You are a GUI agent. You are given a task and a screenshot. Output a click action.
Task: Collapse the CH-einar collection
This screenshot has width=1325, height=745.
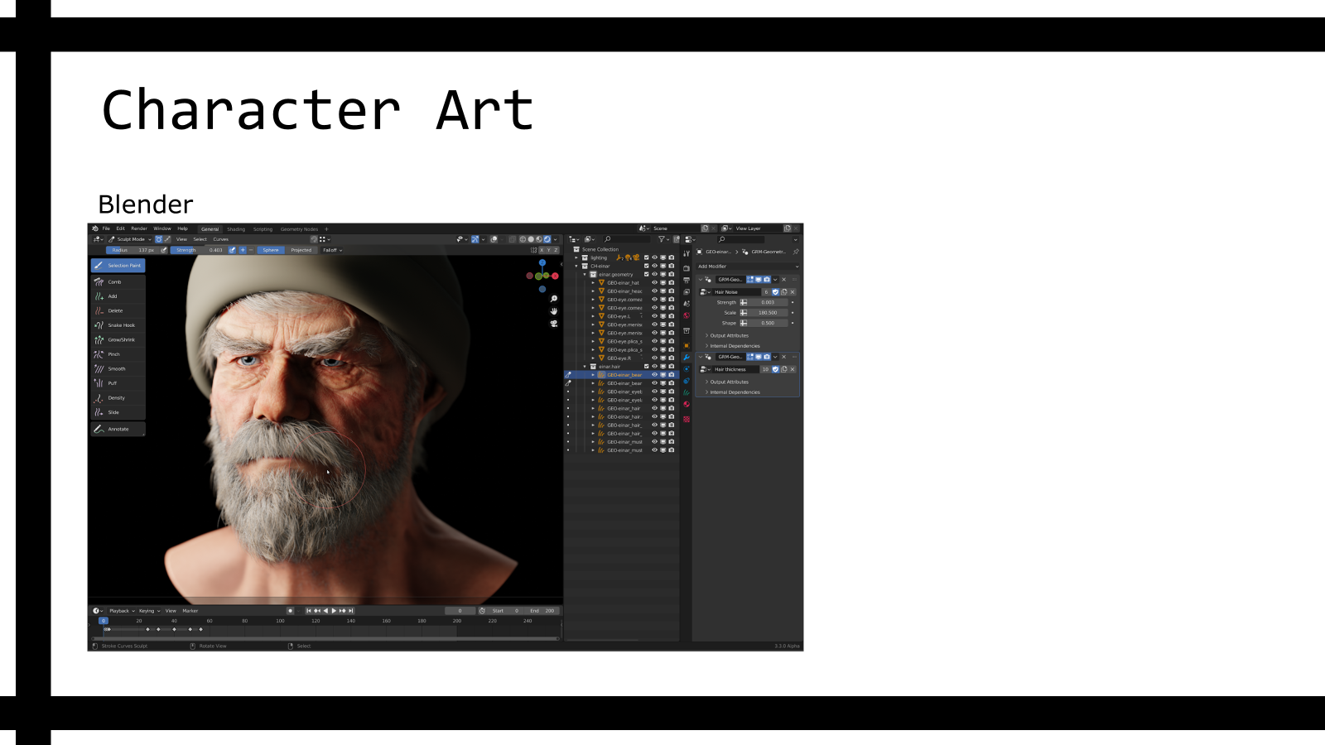576,266
